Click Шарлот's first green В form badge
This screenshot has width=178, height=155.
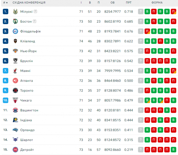[147, 140]
